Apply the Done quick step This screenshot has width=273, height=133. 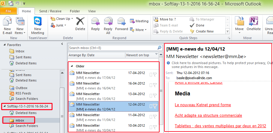tap(197, 25)
